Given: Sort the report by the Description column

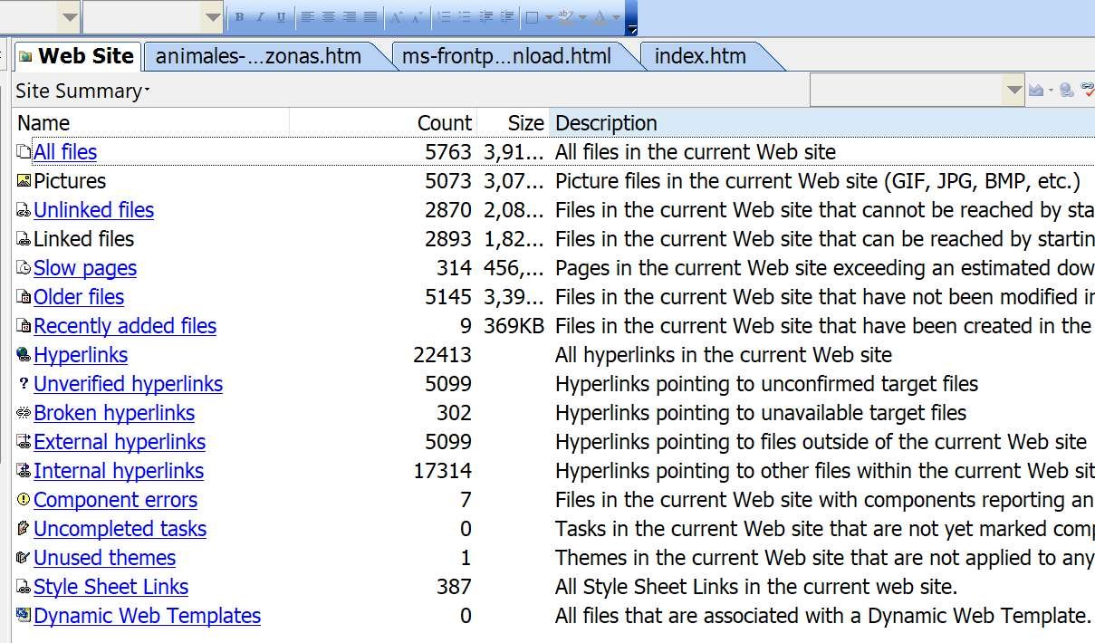Looking at the screenshot, I should click(821, 123).
